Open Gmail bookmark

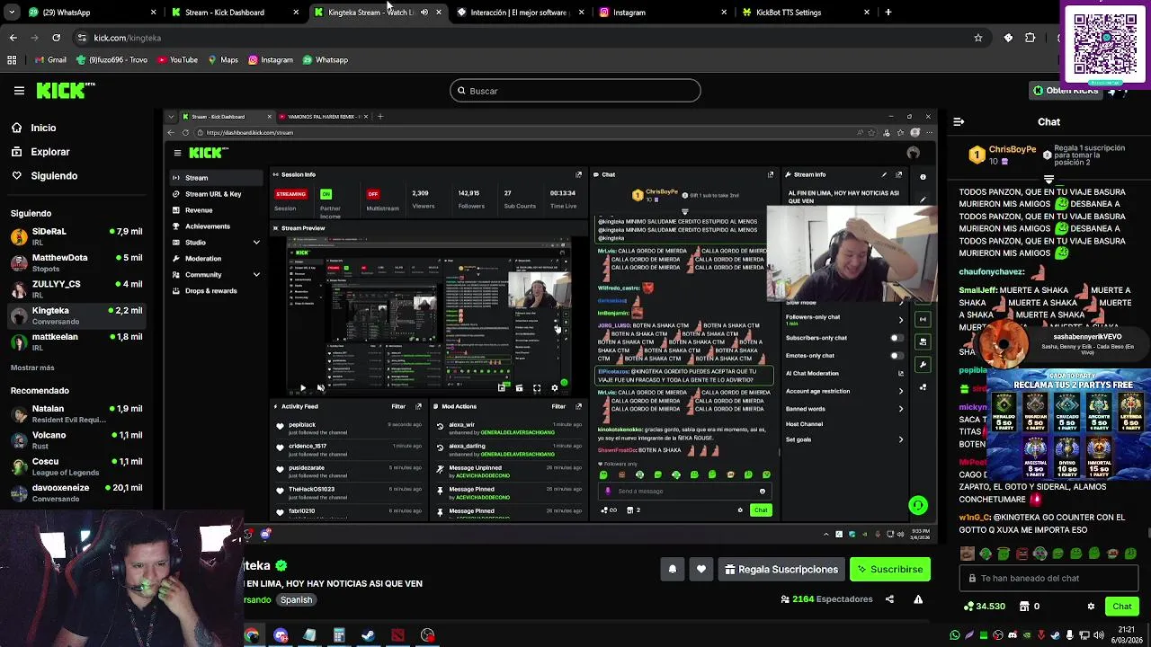click(50, 60)
